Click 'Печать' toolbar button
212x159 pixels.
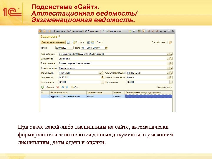[100, 42]
